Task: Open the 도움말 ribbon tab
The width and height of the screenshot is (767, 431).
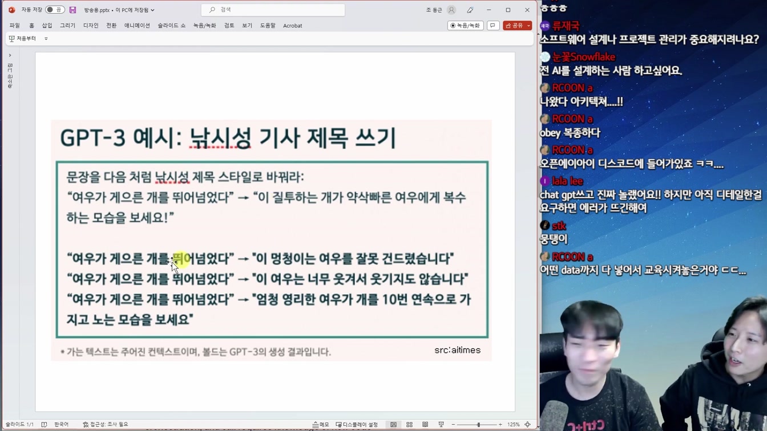Action: point(268,26)
